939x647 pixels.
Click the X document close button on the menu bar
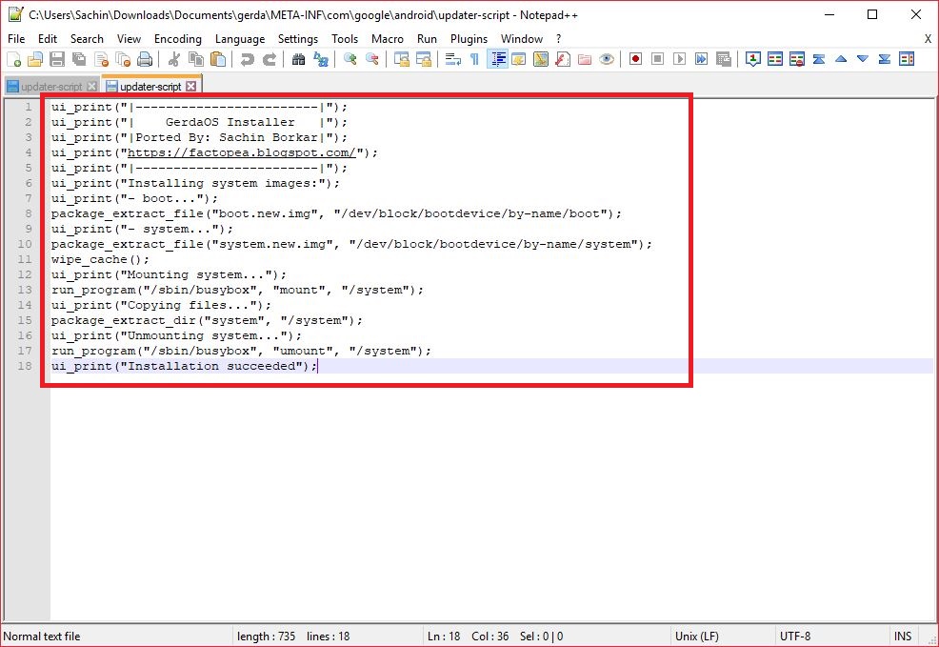click(x=928, y=39)
